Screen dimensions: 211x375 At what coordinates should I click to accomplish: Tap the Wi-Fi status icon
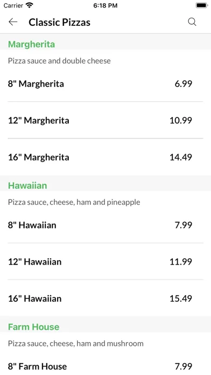point(30,5)
